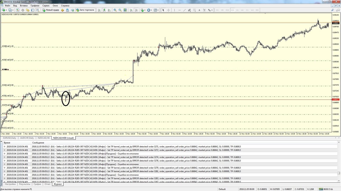
Task: Select the vertical line drawing tool
Action: point(174,10)
